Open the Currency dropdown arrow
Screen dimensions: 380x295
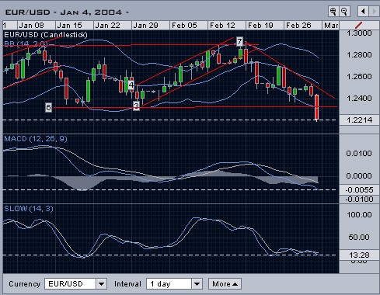tap(101, 284)
